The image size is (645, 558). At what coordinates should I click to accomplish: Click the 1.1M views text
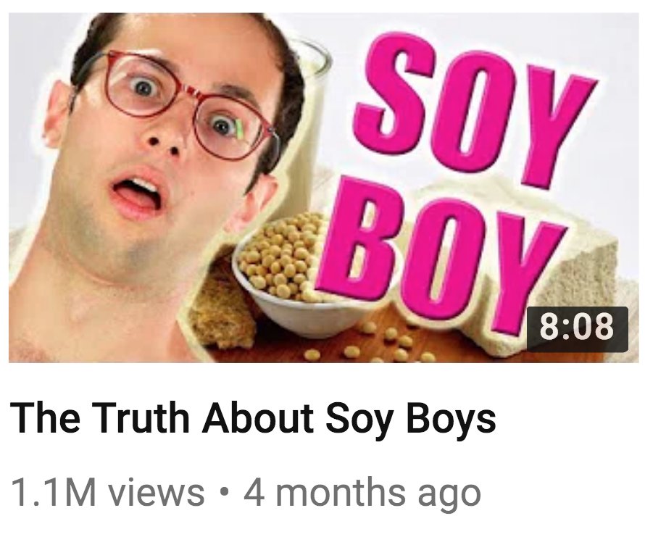(108, 492)
